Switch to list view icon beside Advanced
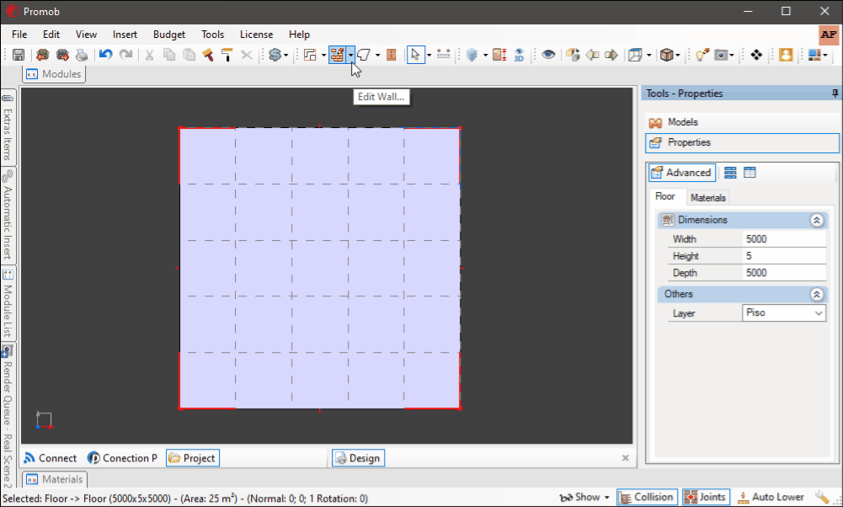 pyautogui.click(x=730, y=173)
